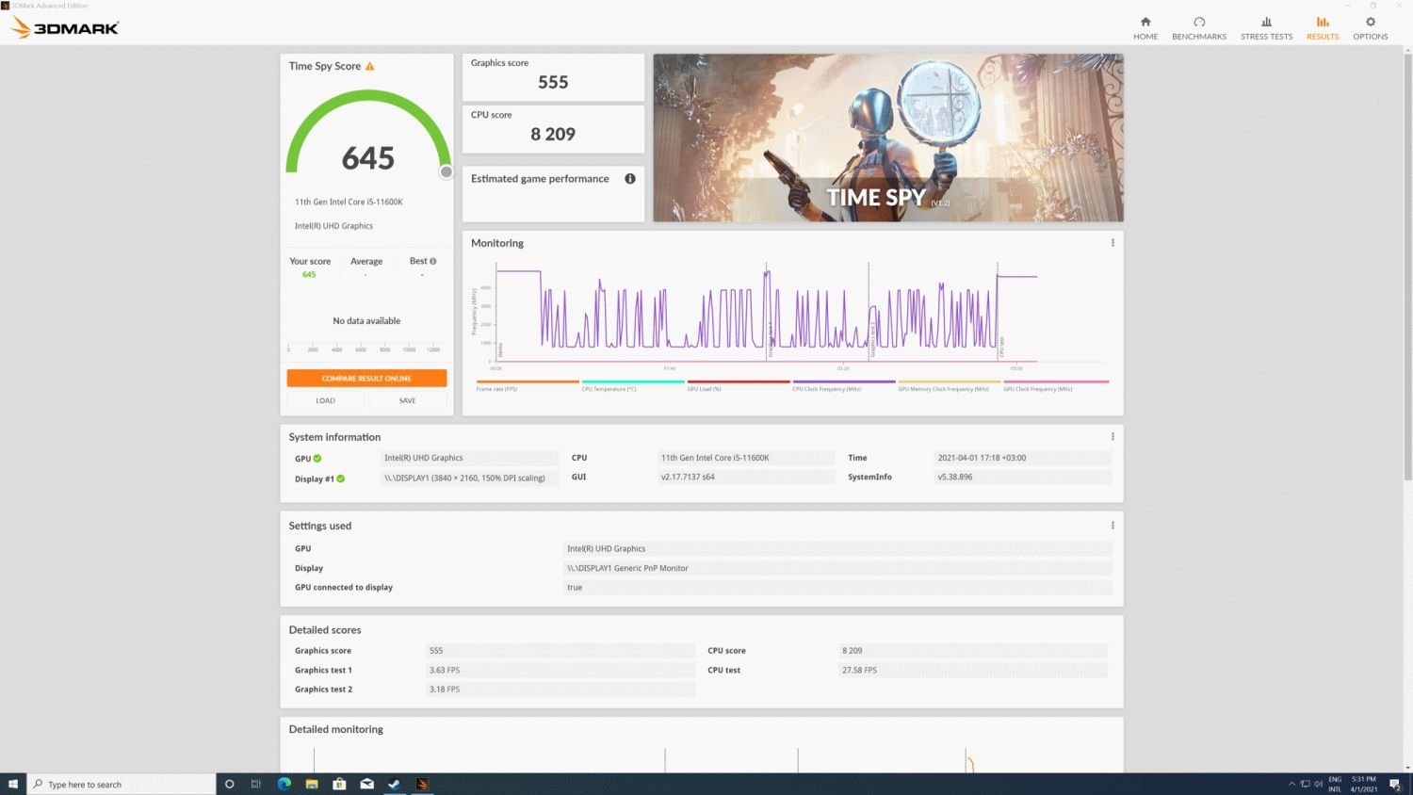Toggle GPU Clock Frequency legend series
Viewport: 1413px width, 795px height.
click(1056, 385)
